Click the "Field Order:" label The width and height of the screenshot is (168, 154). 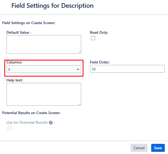click(100, 62)
